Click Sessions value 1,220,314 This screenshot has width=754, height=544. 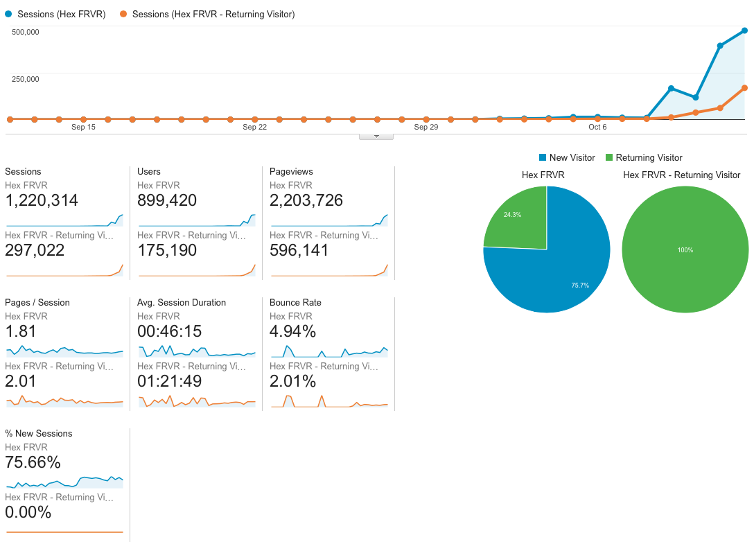coord(42,200)
